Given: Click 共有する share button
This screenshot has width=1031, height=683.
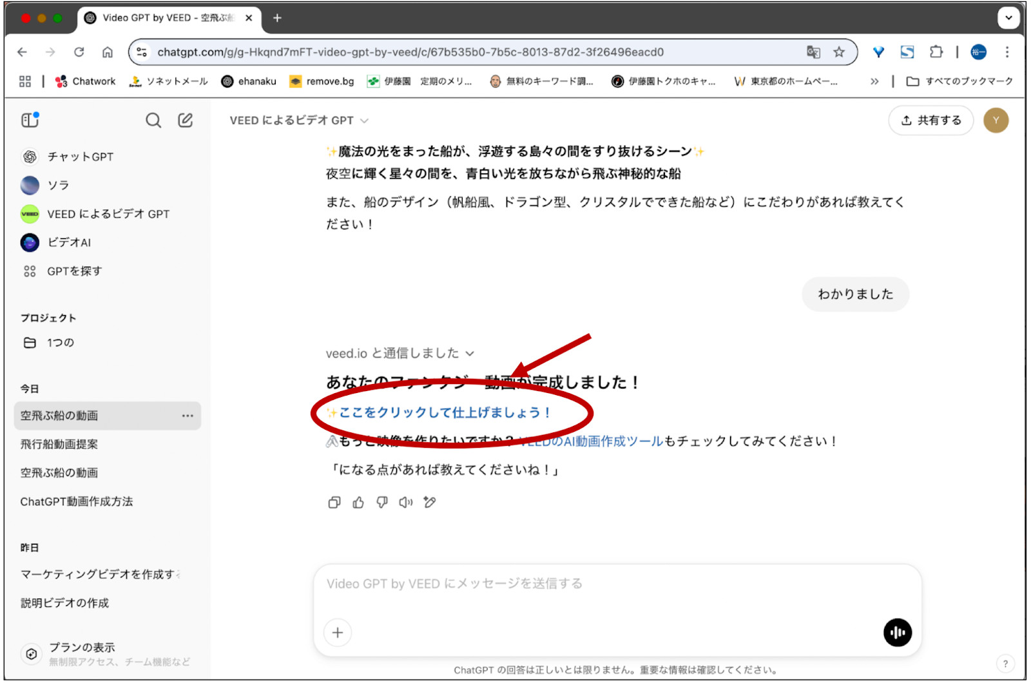Looking at the screenshot, I should click(931, 120).
